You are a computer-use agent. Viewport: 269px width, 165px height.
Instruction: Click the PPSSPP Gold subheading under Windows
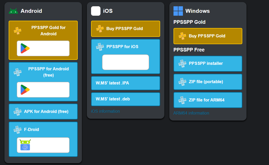click(x=189, y=22)
